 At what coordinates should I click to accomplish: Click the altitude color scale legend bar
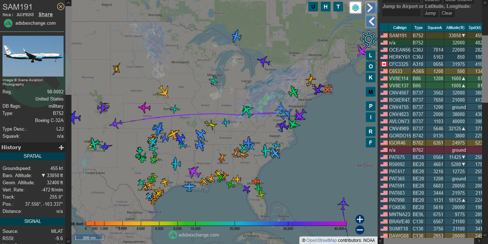(x=216, y=224)
